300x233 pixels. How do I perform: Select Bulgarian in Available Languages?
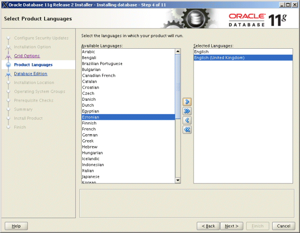[128, 70]
